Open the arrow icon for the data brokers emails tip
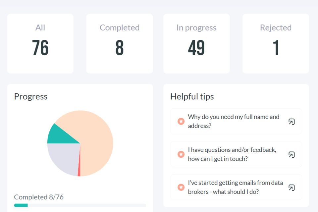 click(291, 187)
